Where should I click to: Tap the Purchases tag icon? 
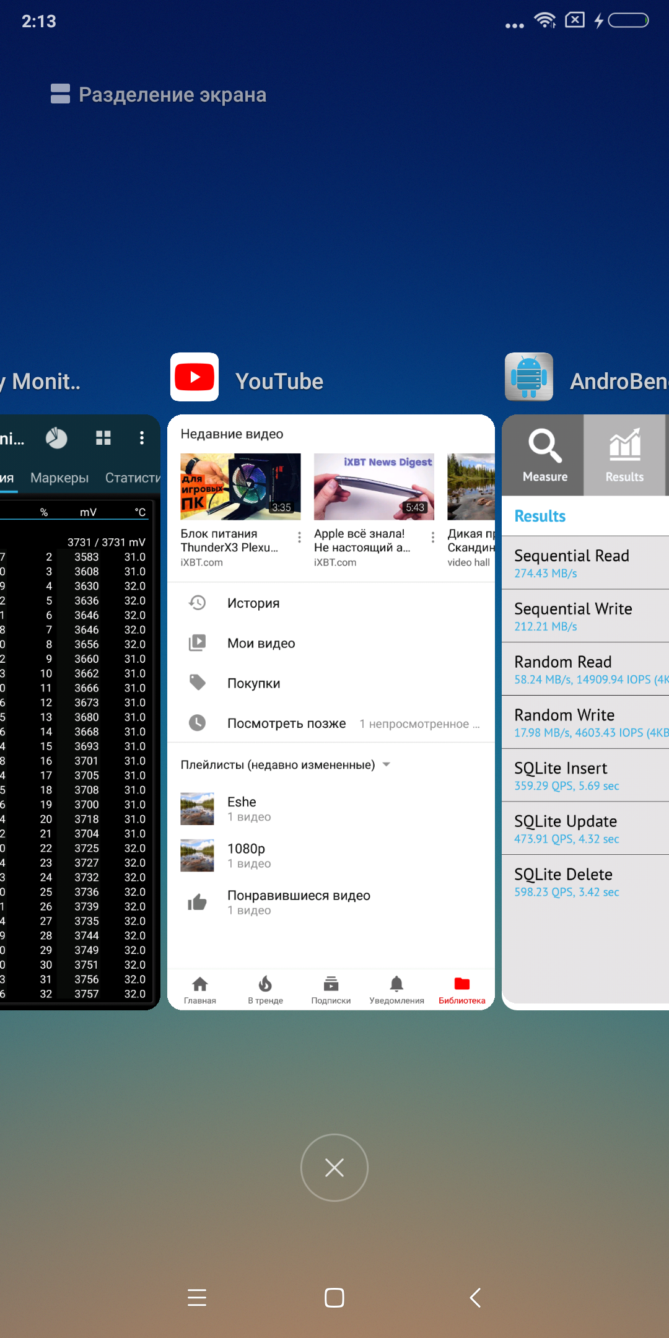coord(197,683)
